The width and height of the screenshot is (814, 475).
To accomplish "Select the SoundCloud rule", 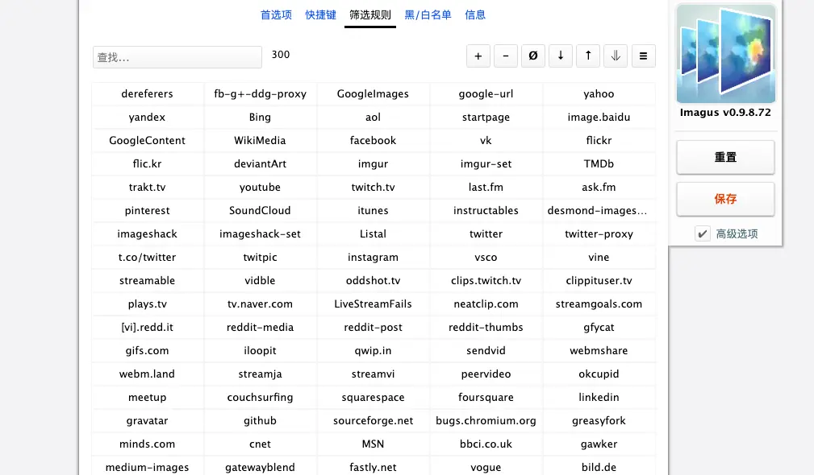I will 260,210.
